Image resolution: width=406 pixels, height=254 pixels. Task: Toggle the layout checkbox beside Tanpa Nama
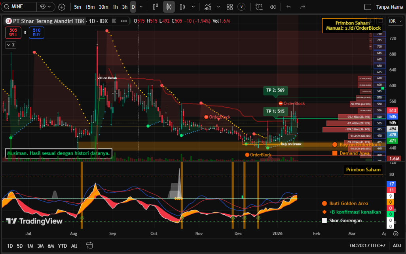point(368,7)
